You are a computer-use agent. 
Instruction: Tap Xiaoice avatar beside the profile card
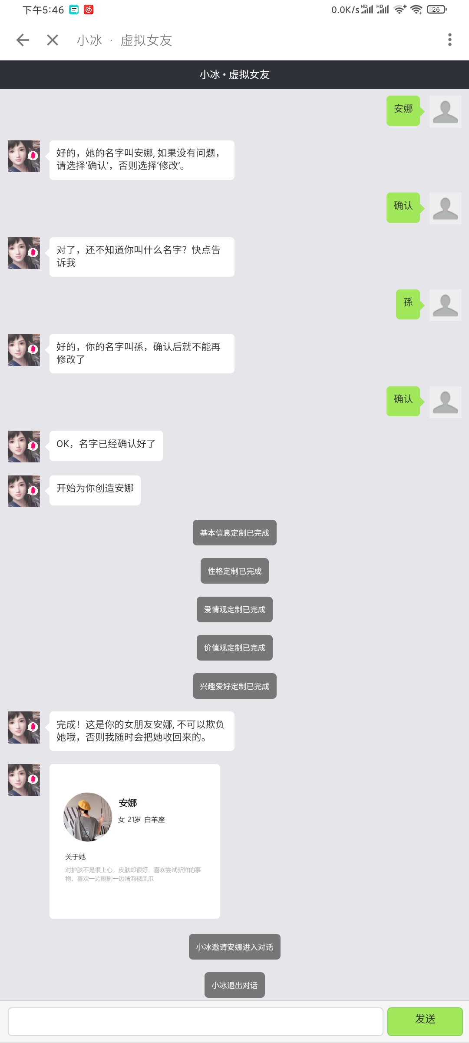(24, 780)
